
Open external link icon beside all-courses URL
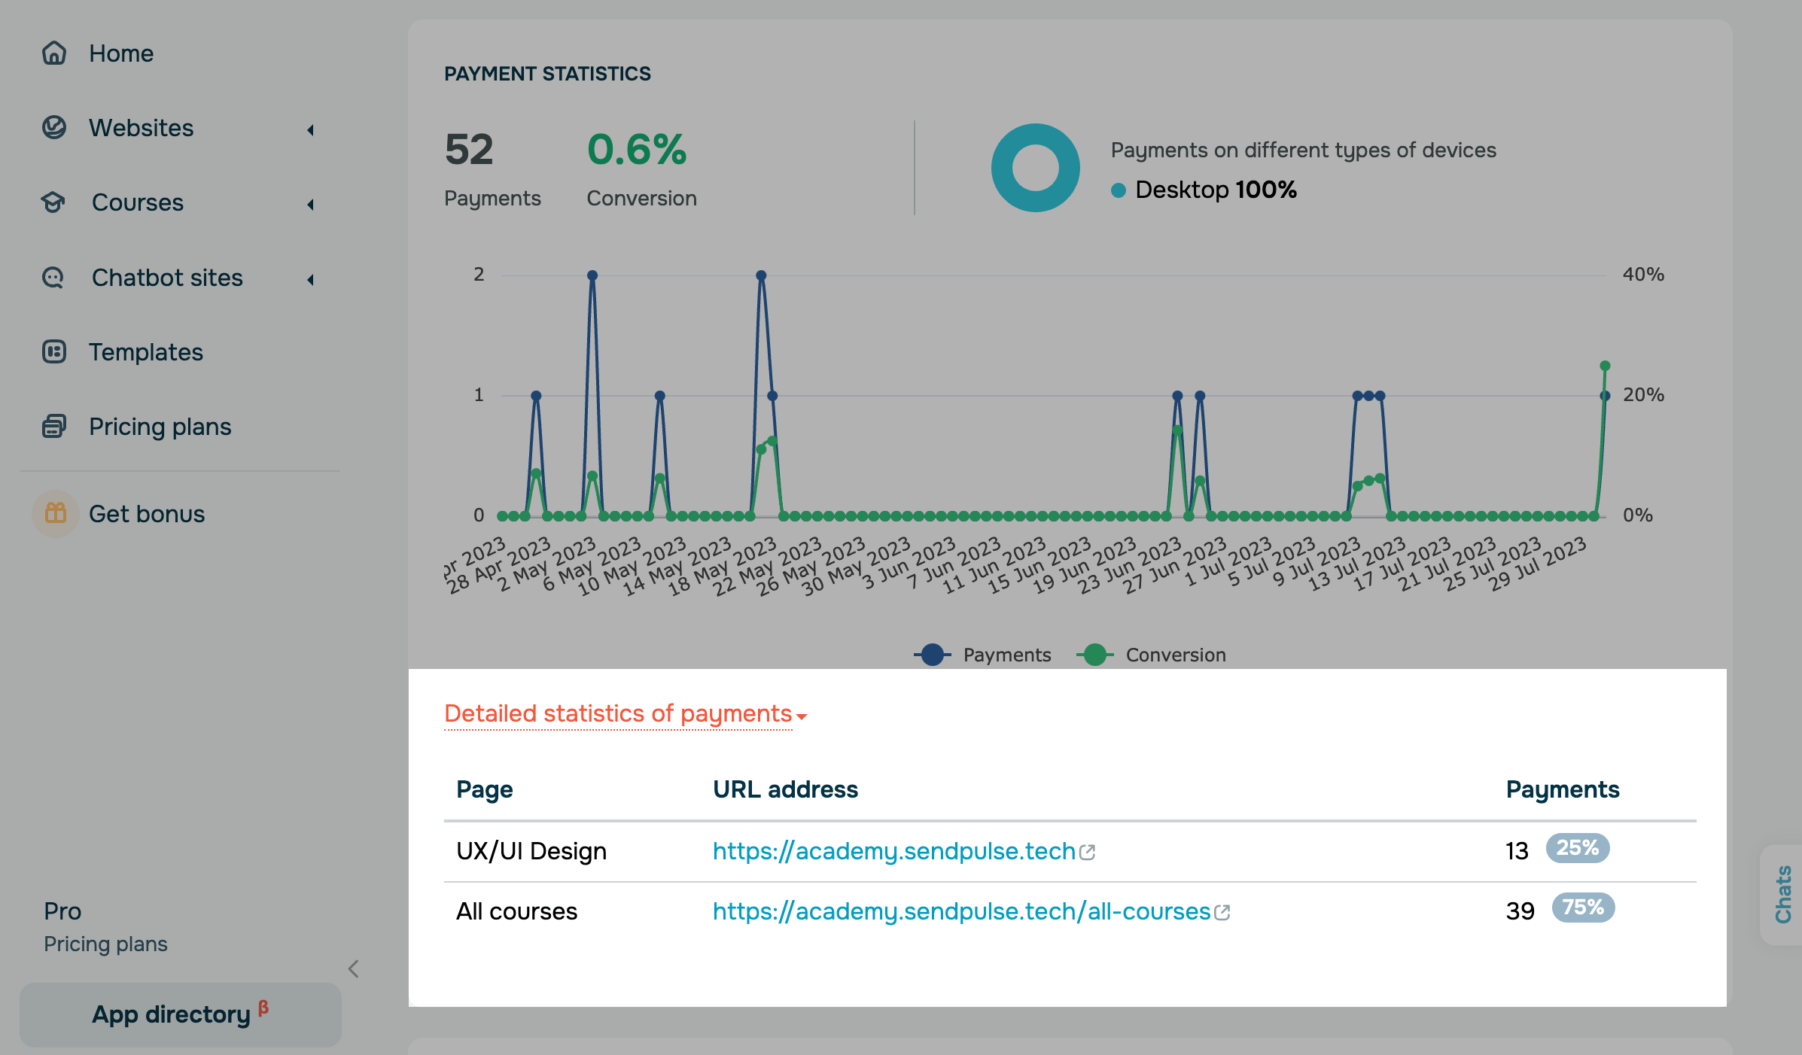(x=1222, y=913)
